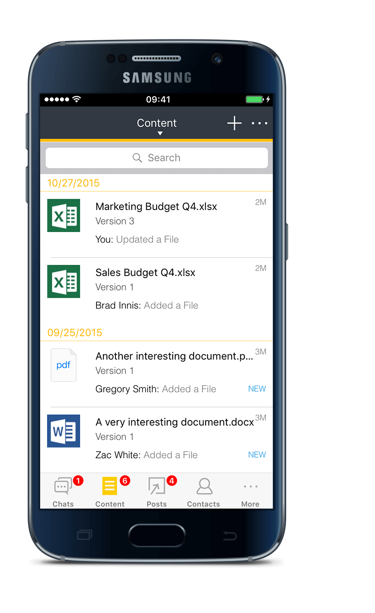Show the More tab options
The height and width of the screenshot is (613, 375).
point(250,492)
